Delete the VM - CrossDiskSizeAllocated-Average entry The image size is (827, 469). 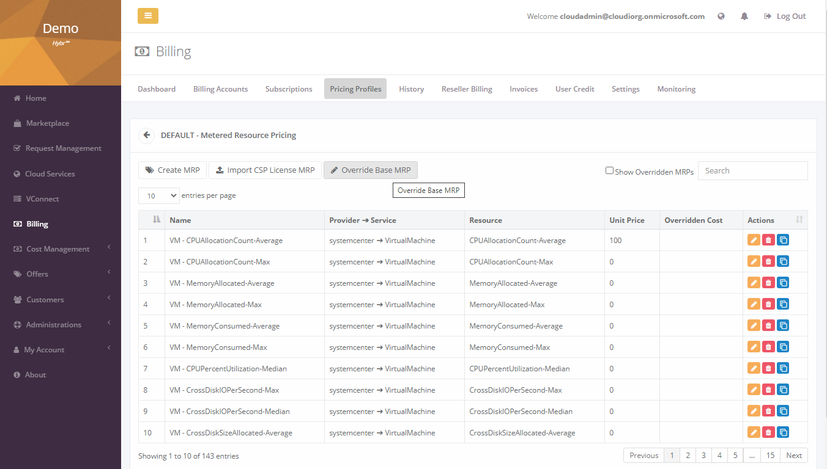click(768, 432)
